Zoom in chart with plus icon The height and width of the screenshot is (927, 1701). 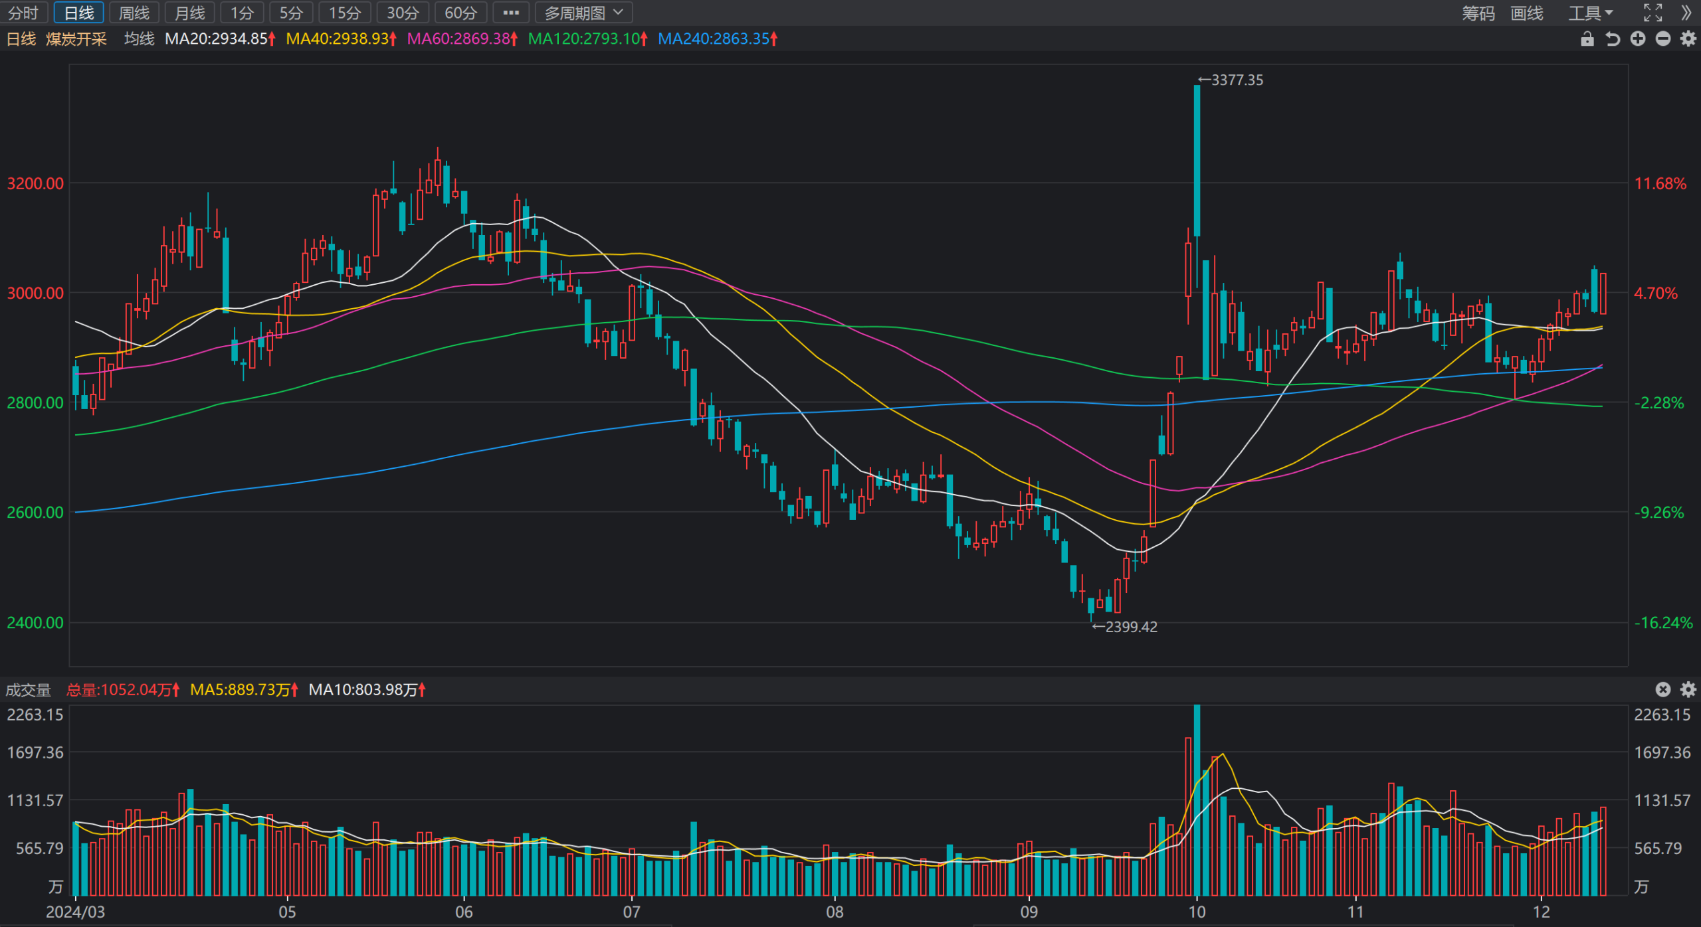[x=1638, y=39]
